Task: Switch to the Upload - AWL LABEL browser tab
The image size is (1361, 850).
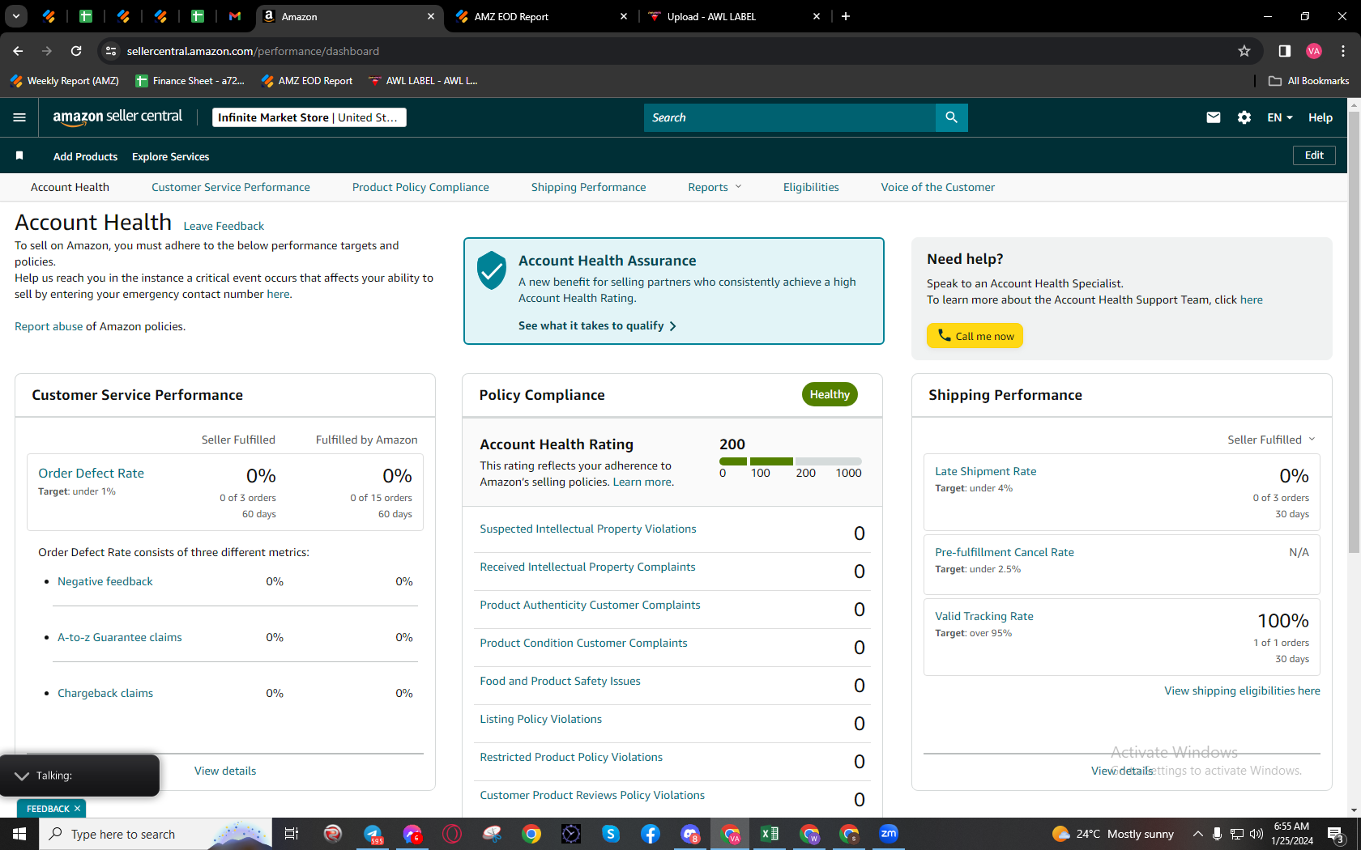Action: (x=733, y=16)
